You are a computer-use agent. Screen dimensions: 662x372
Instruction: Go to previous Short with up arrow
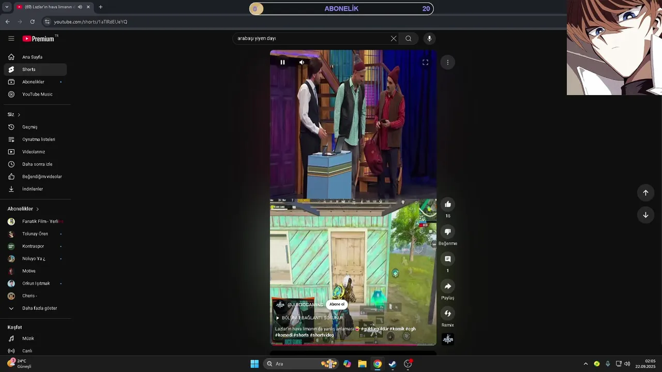coord(645,193)
